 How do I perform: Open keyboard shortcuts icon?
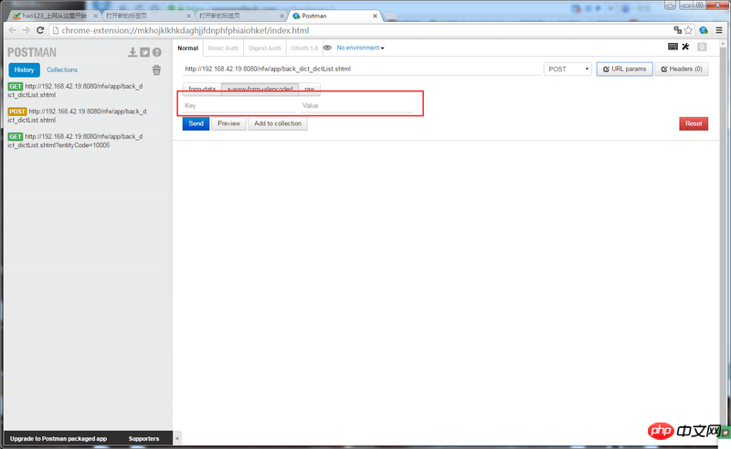tap(673, 47)
